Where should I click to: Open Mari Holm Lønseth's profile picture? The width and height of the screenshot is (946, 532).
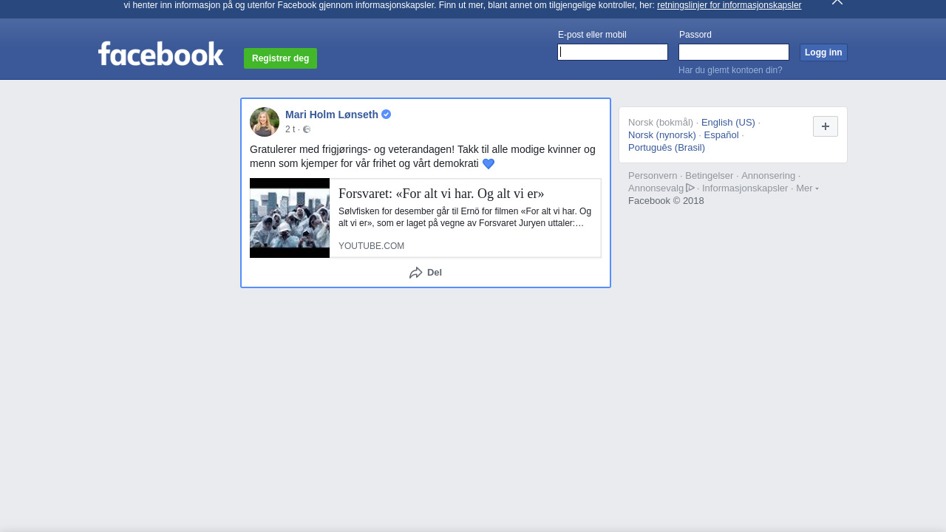point(265,122)
